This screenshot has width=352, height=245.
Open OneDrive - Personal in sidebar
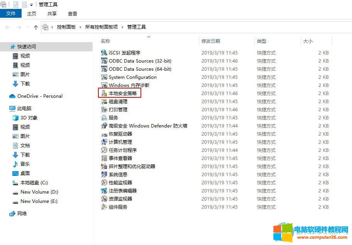click(x=40, y=96)
